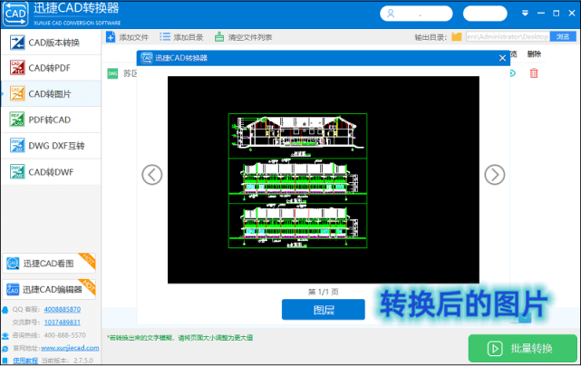Click the 咨询热线 headset icon

tap(5, 335)
